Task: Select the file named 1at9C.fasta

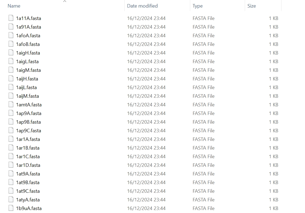Action: pyautogui.click(x=28, y=191)
